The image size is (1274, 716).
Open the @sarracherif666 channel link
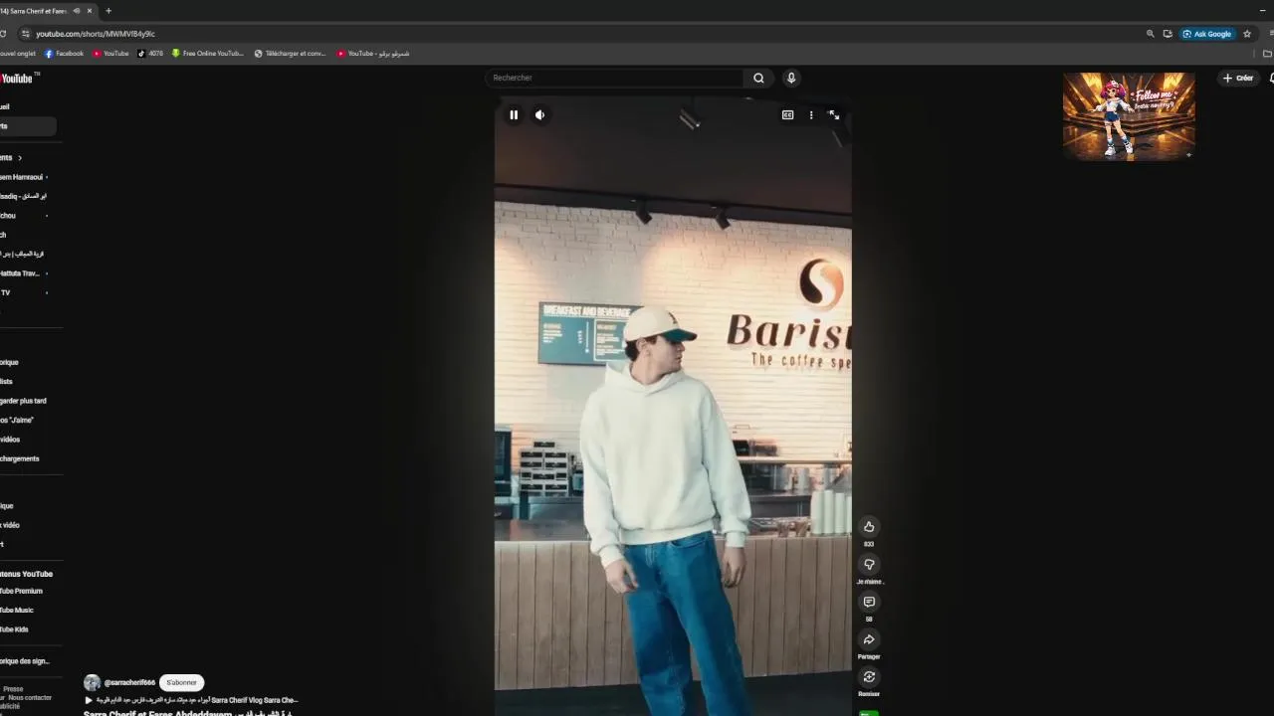[129, 683]
